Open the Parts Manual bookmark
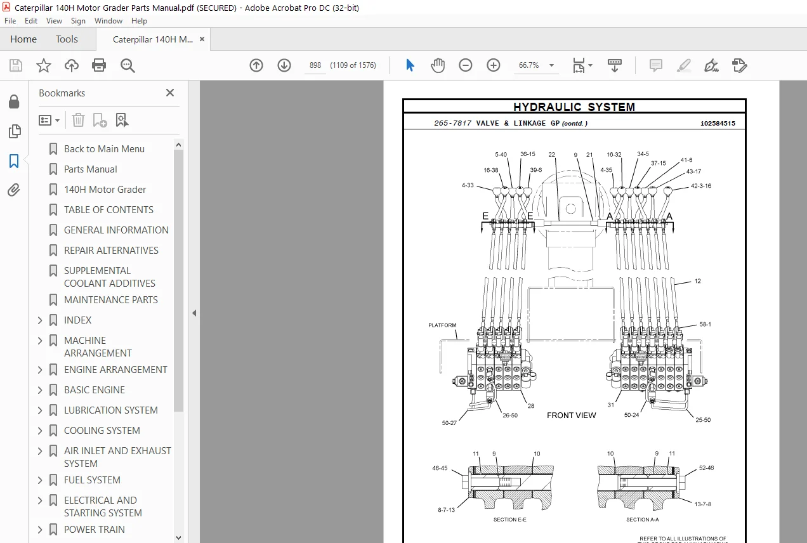Viewport: 807px width, 543px height. (x=91, y=169)
